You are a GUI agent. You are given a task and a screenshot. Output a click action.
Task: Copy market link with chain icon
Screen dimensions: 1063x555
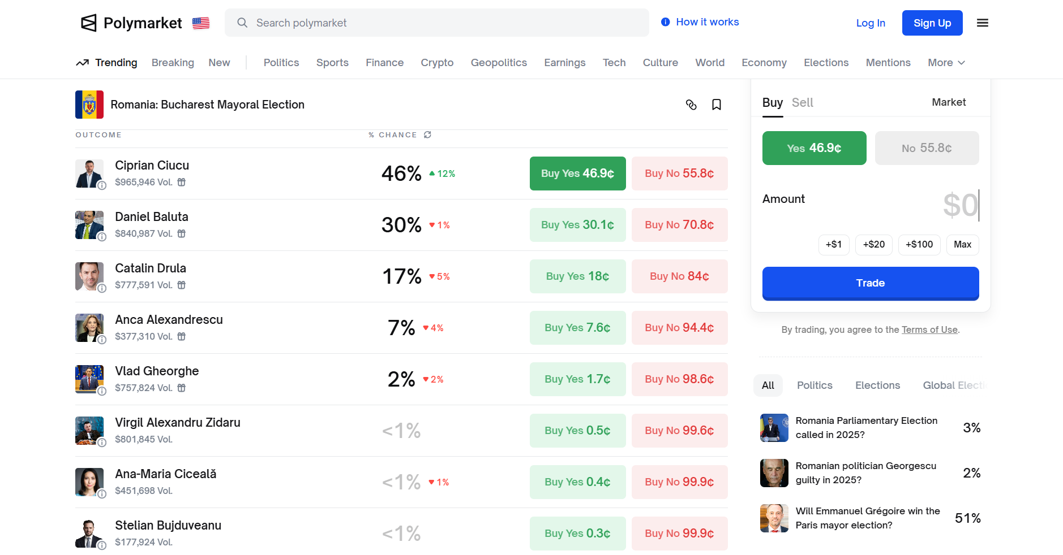pos(691,105)
